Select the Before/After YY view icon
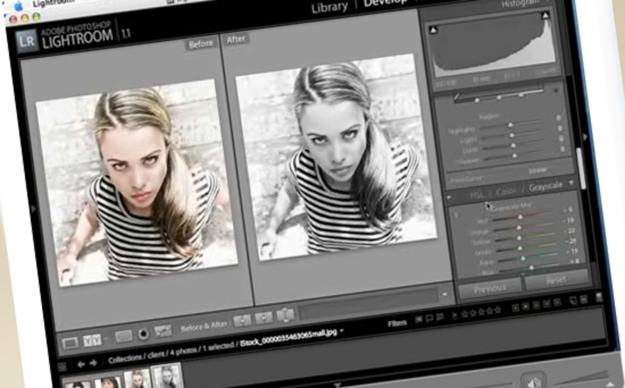This screenshot has height=388, width=625. click(92, 340)
